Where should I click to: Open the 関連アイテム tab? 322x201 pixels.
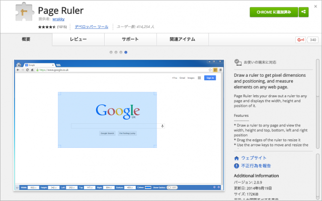pos(182,39)
